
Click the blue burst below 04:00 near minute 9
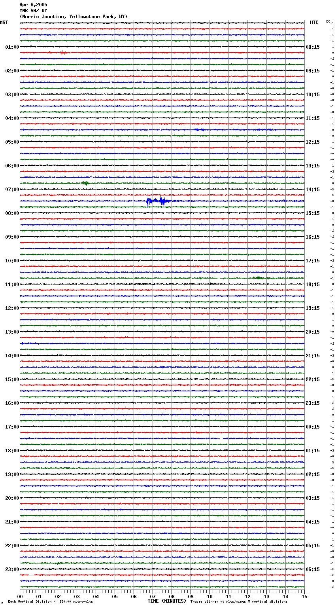click(200, 129)
